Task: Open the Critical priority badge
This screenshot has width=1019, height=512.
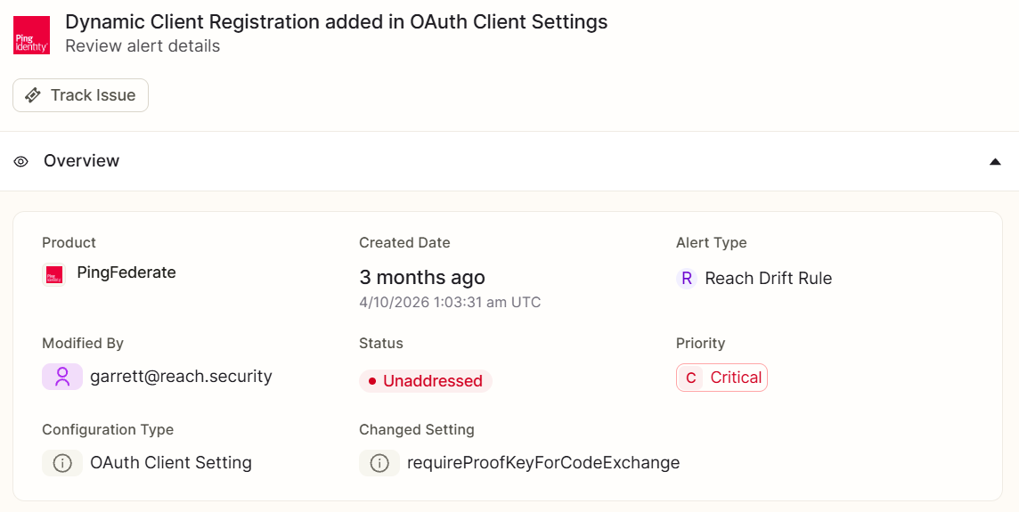Action: (722, 378)
